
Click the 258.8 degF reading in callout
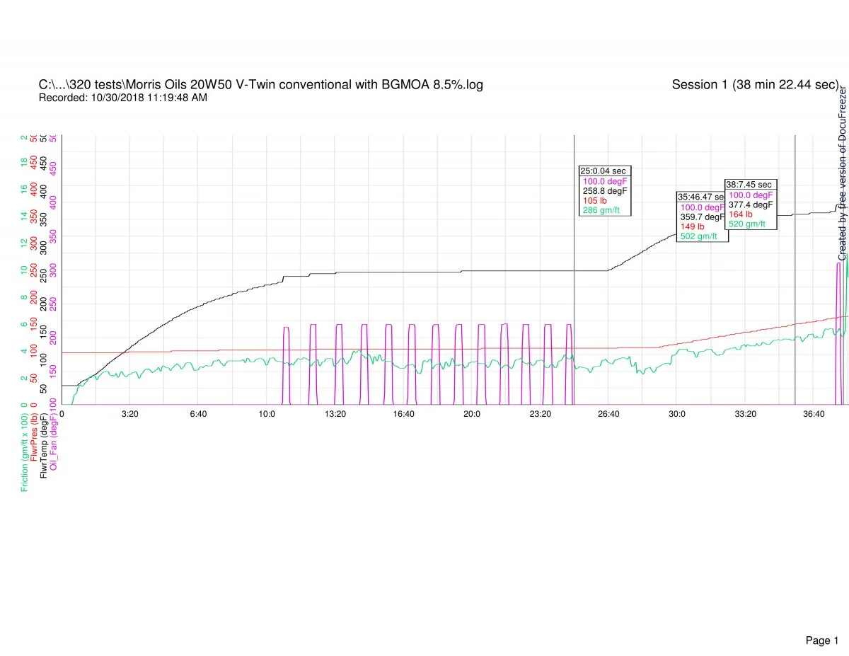coord(604,191)
